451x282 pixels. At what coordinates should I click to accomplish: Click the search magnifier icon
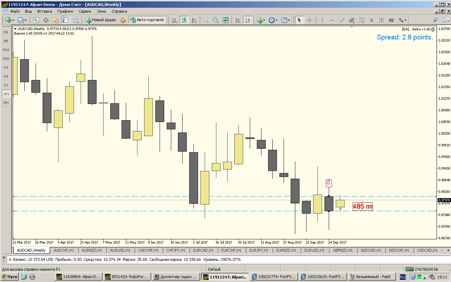pos(436,20)
